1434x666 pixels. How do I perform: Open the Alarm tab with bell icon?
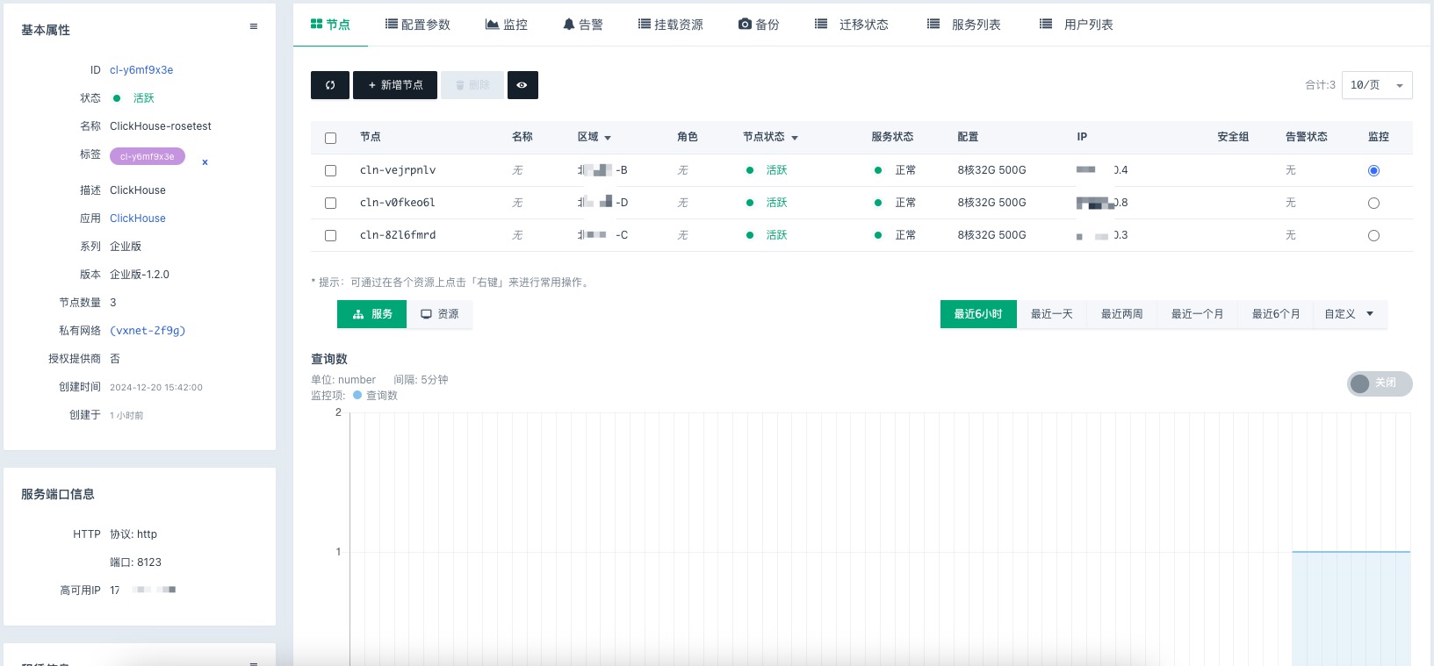582,25
